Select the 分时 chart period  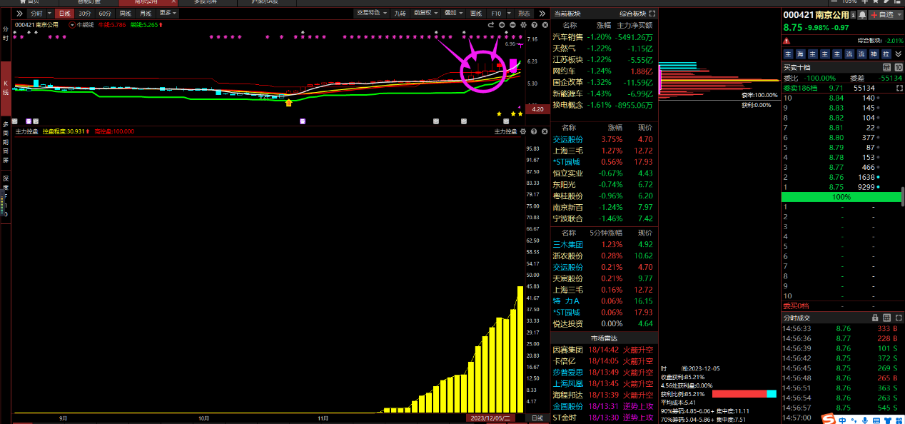pos(36,14)
